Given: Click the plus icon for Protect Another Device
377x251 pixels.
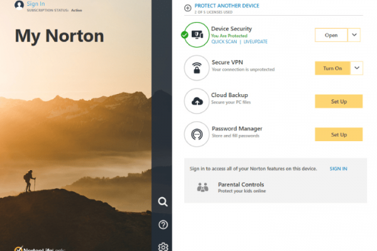Looking at the screenshot, I should (x=187, y=8).
